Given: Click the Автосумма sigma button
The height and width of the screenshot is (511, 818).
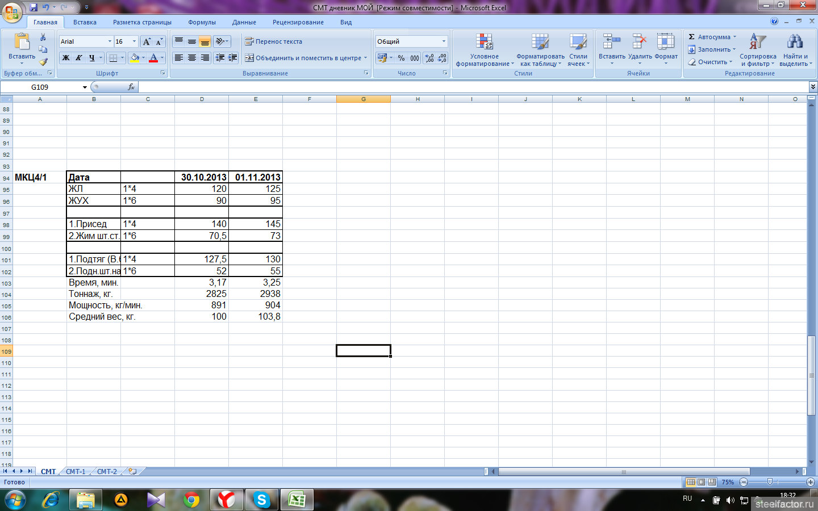Looking at the screenshot, I should tap(711, 37).
